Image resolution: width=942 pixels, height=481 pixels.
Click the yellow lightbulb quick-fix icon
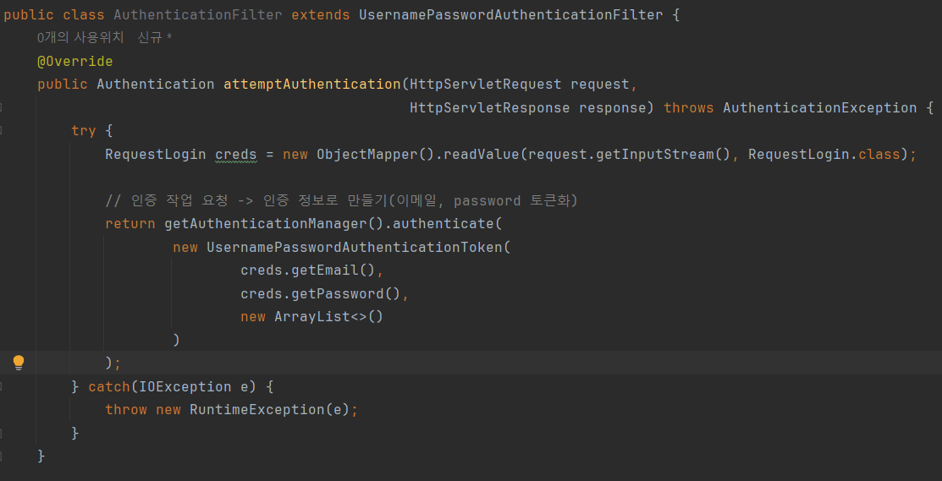pyautogui.click(x=19, y=363)
